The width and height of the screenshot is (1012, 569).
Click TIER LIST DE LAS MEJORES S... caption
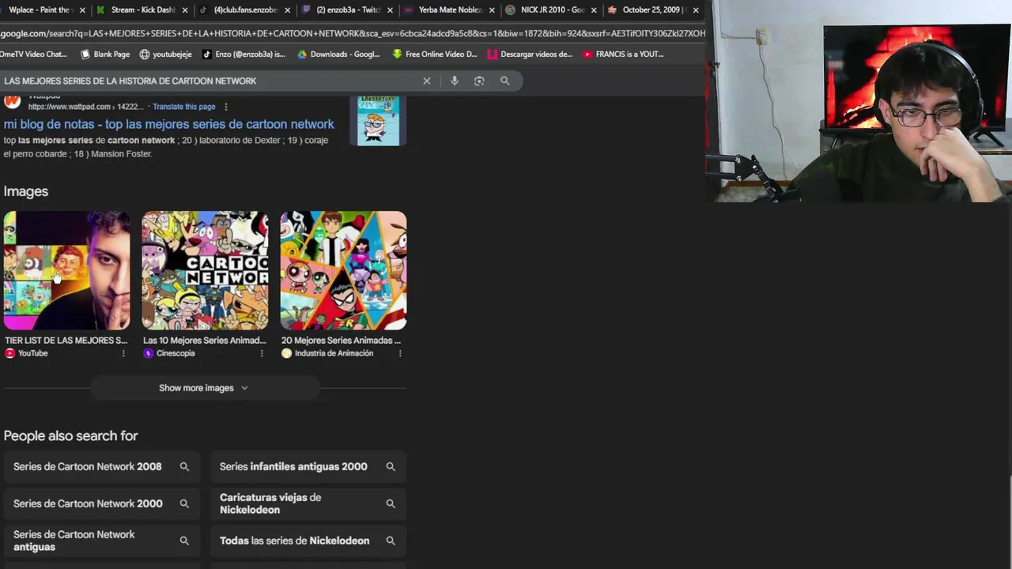point(66,341)
